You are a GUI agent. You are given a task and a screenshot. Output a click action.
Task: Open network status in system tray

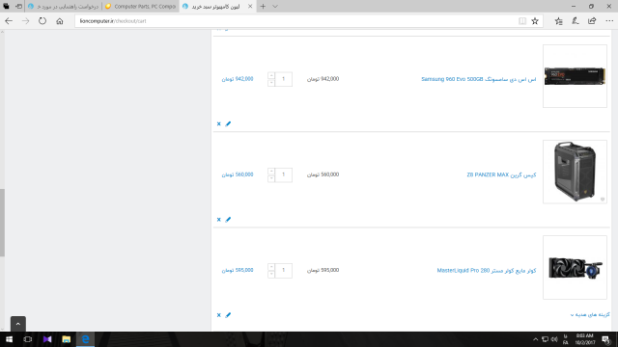pos(545,339)
